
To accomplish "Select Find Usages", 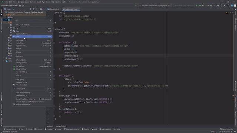I will [32, 40].
